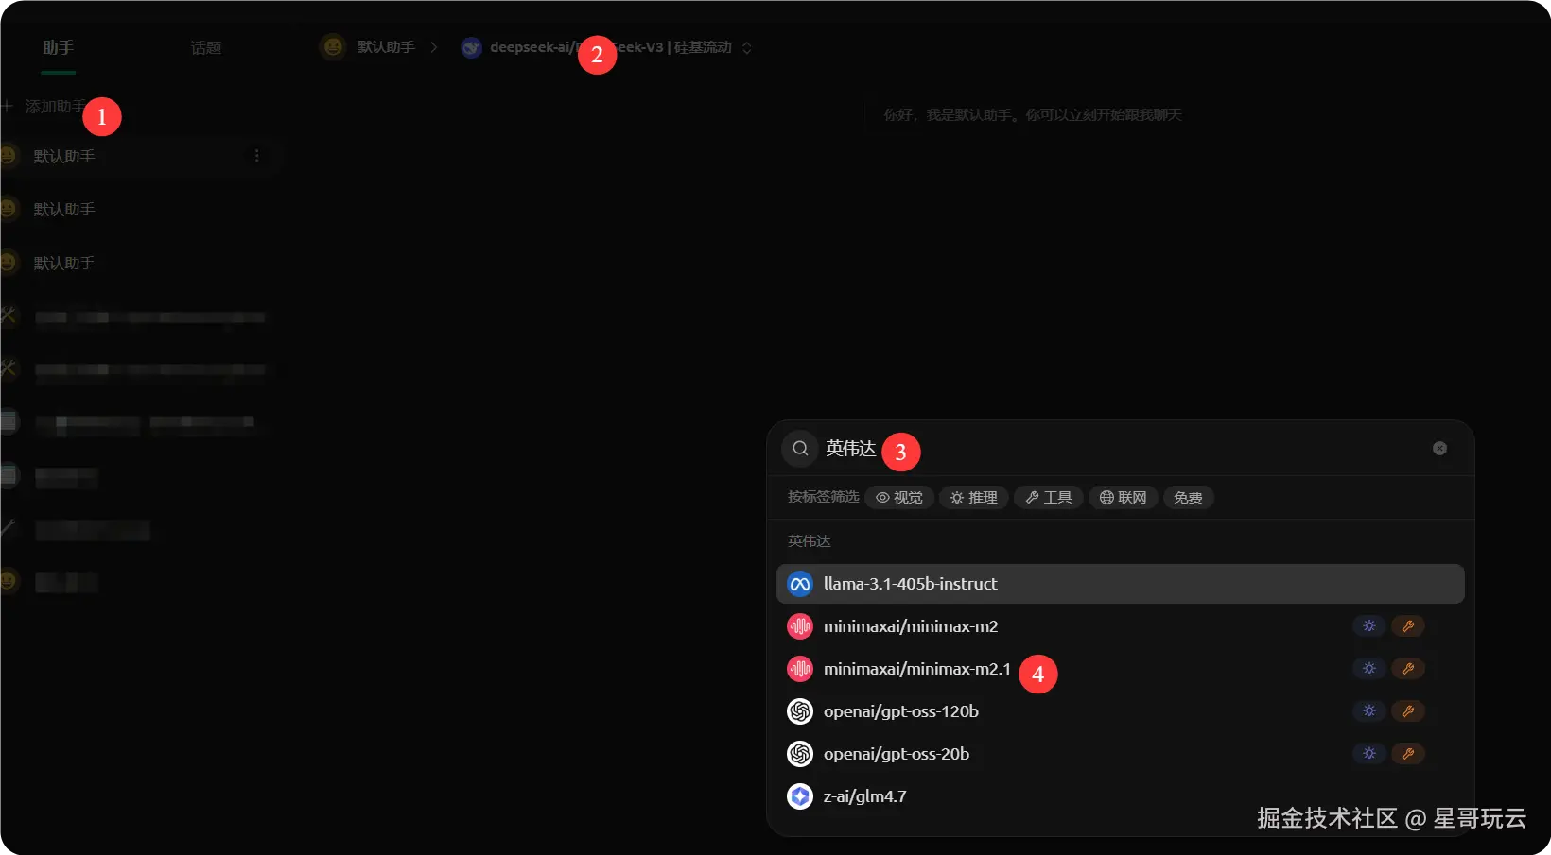Open the three-dot menu on first 默认助手
The height and width of the screenshot is (855, 1551).
tap(256, 156)
